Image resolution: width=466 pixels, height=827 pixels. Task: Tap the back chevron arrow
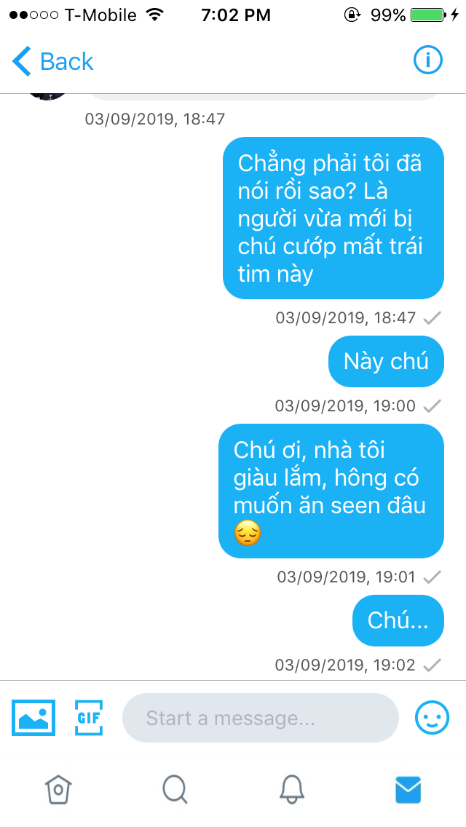pyautogui.click(x=22, y=61)
